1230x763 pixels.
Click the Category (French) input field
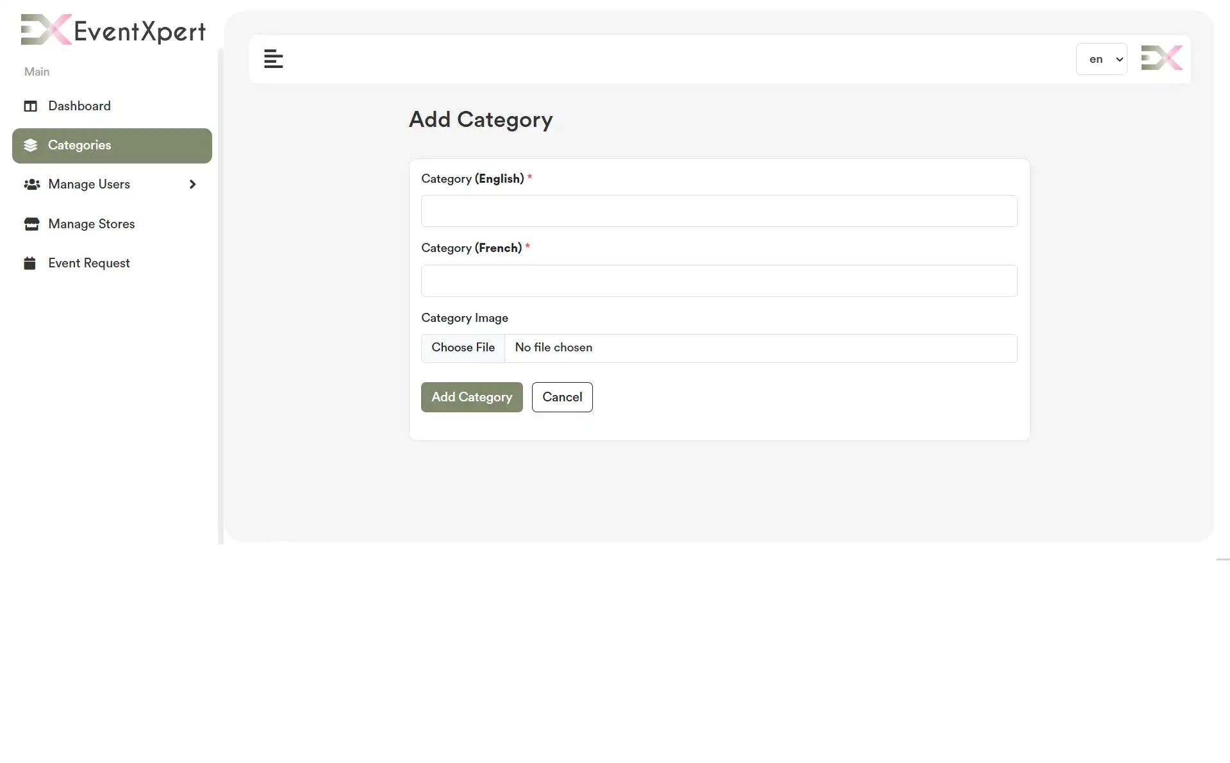(718, 281)
